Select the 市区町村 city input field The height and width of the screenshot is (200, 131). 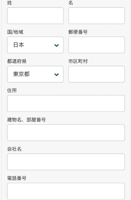pyautogui.click(x=97, y=74)
